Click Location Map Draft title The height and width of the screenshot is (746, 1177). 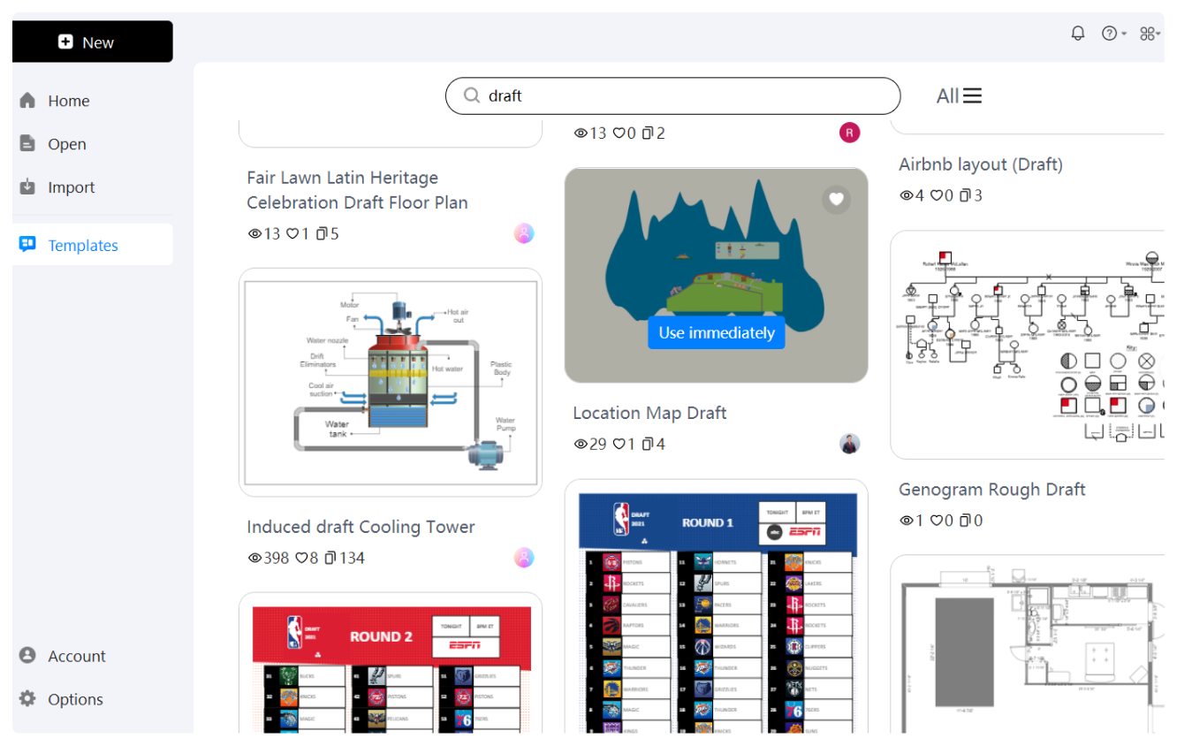(649, 413)
